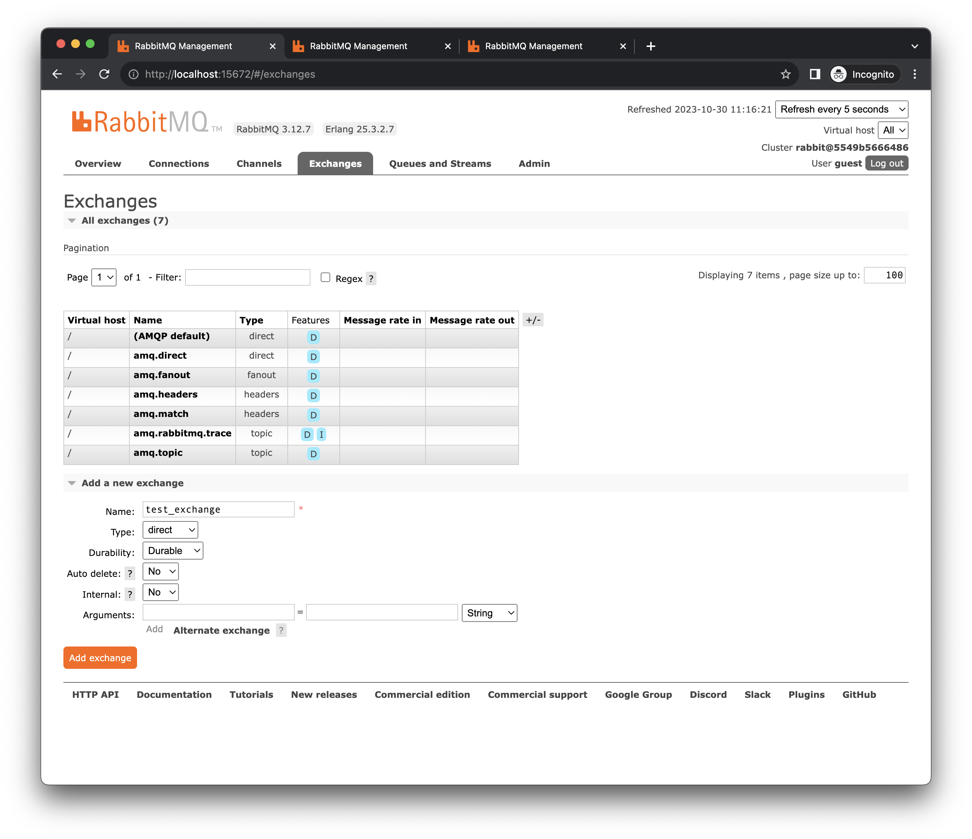Toggle table columns with +/- button
Image resolution: width=972 pixels, height=839 pixels.
tap(533, 320)
